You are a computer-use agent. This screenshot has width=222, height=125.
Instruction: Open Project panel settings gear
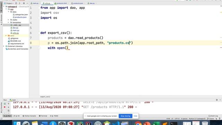(x=24, y=3)
